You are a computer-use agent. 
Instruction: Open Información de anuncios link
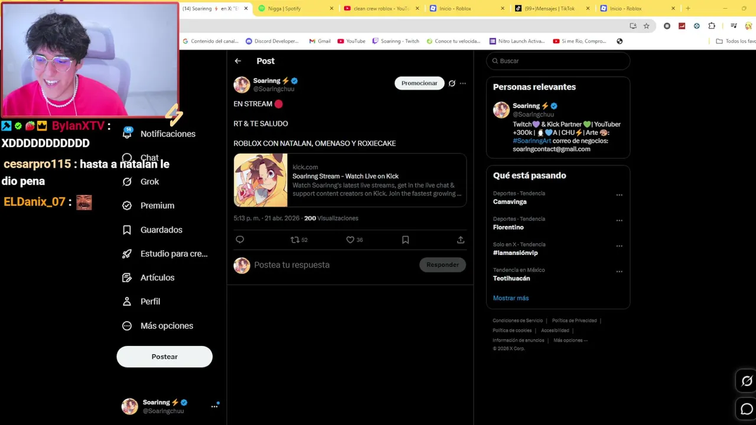[x=519, y=341]
